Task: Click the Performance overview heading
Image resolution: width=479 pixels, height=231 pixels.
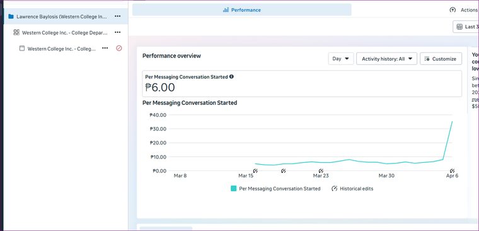Action: tap(171, 56)
